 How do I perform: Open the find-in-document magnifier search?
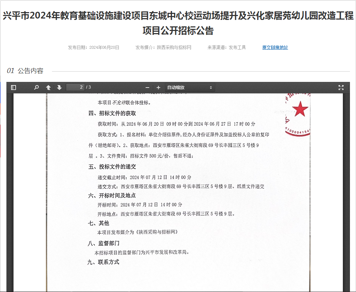pyautogui.click(x=36, y=87)
